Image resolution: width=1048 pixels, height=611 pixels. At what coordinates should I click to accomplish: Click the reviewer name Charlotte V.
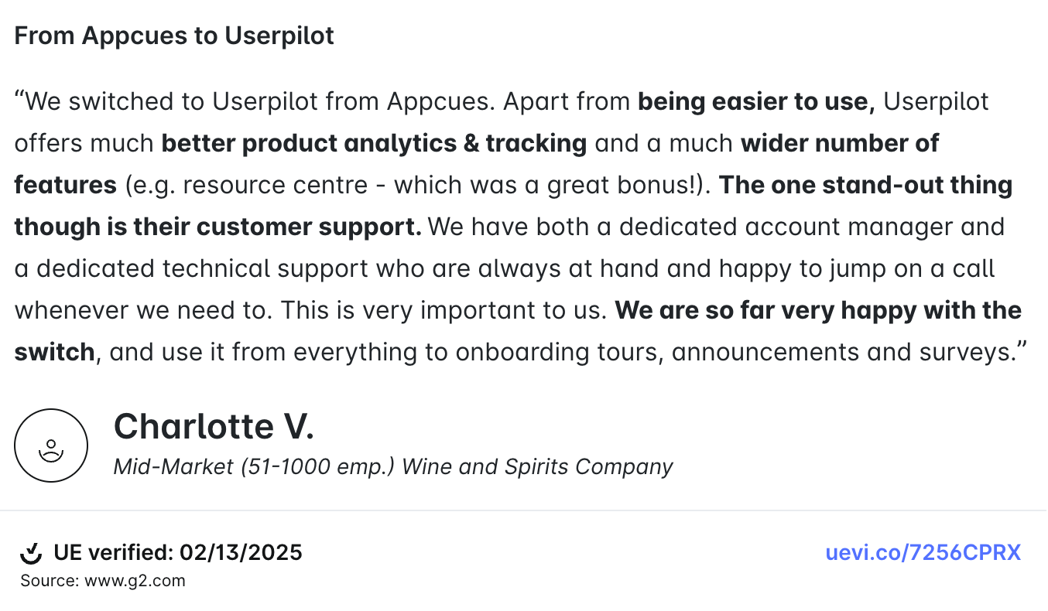click(x=214, y=426)
